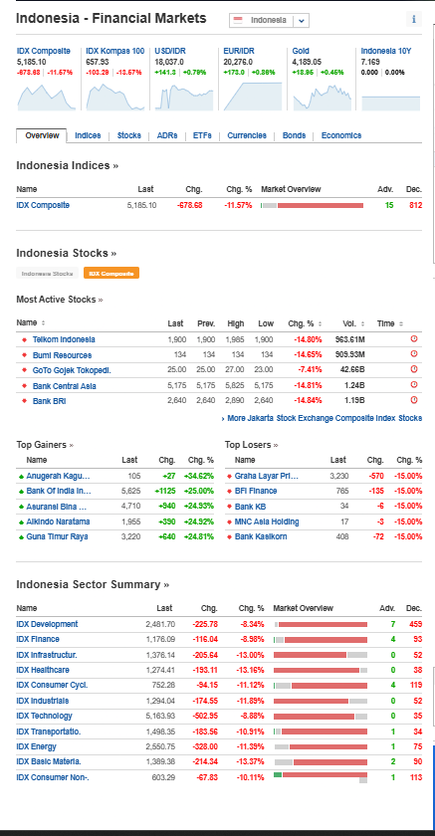435x836 pixels.
Task: Open Telkom Indonesia stock link
Action: point(64,339)
